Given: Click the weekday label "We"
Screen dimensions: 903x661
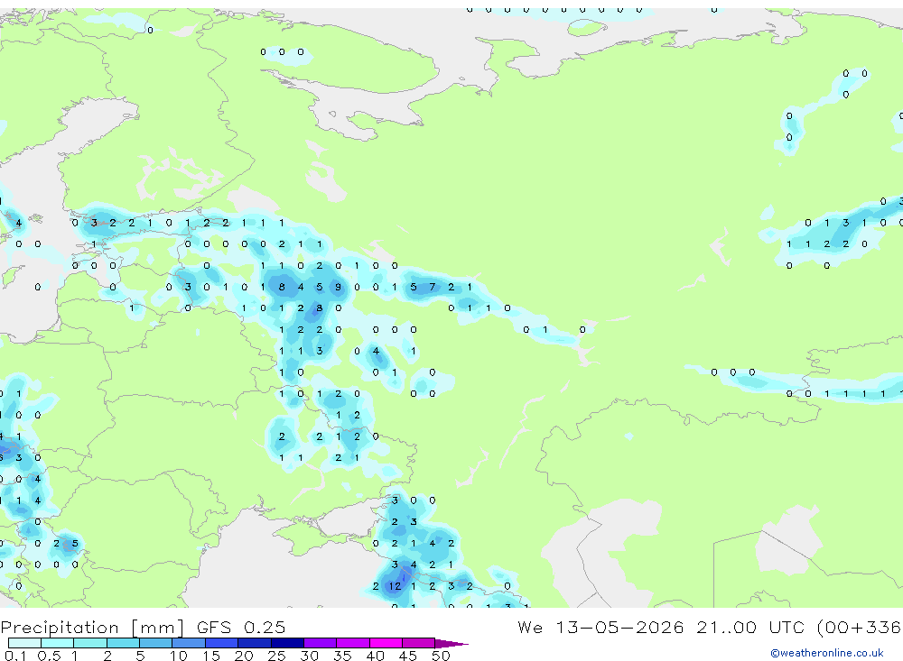Looking at the screenshot, I should tap(530, 627).
